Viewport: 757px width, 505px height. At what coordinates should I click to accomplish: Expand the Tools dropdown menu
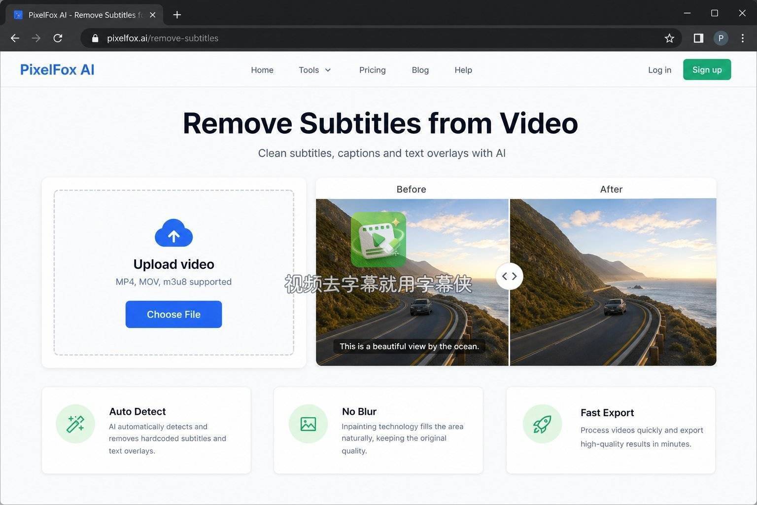click(315, 70)
